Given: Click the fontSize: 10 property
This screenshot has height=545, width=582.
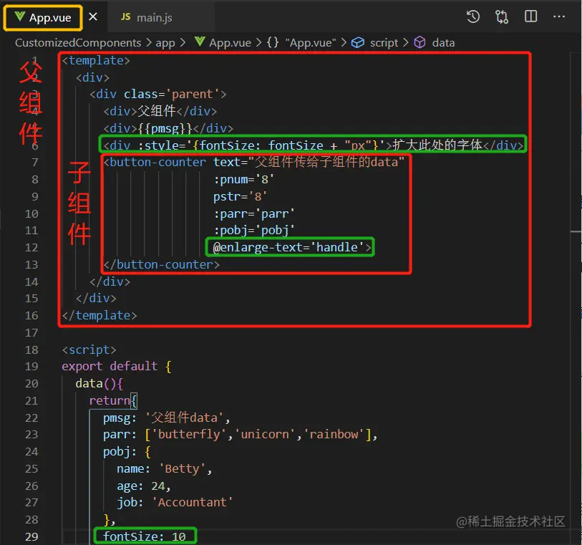Looking at the screenshot, I should [145, 536].
